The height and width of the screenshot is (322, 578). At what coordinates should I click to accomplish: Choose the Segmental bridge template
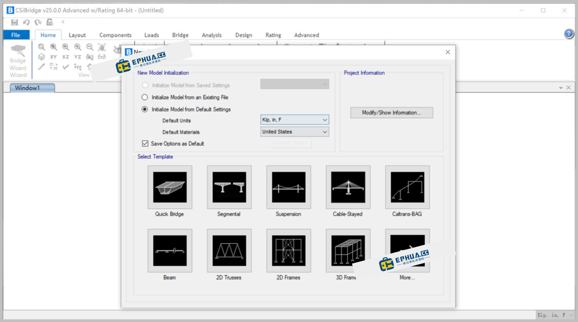(x=229, y=187)
